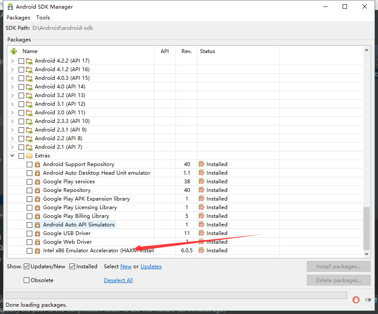Click package icon of Google Play services
The image size is (378, 314).
[x=37, y=182]
